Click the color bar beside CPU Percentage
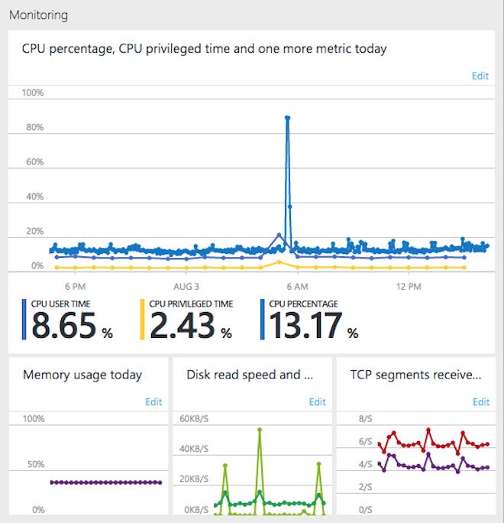The height and width of the screenshot is (523, 504). coord(263,320)
